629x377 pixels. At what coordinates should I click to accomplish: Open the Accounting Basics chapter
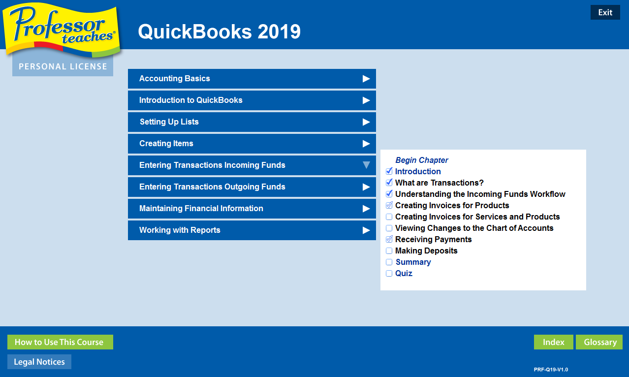tap(252, 79)
